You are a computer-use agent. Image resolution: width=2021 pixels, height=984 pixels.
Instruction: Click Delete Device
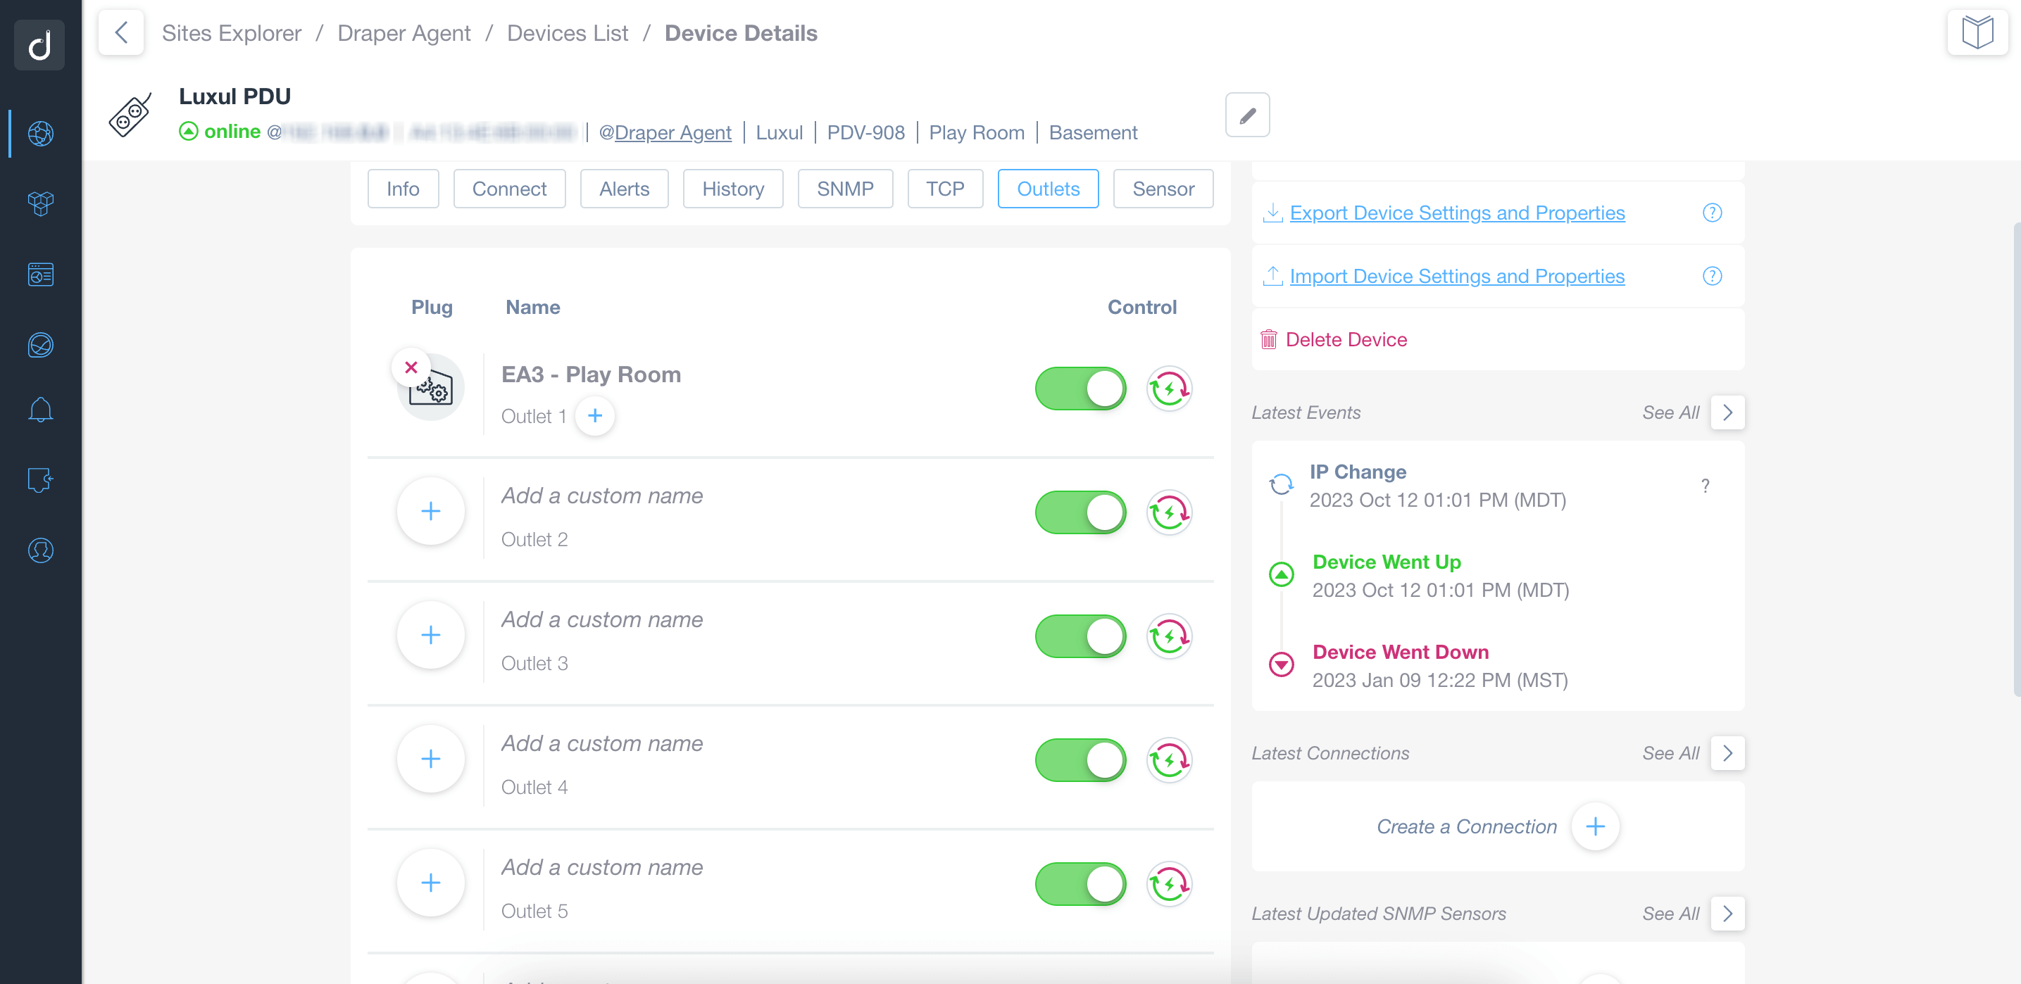[x=1346, y=339]
